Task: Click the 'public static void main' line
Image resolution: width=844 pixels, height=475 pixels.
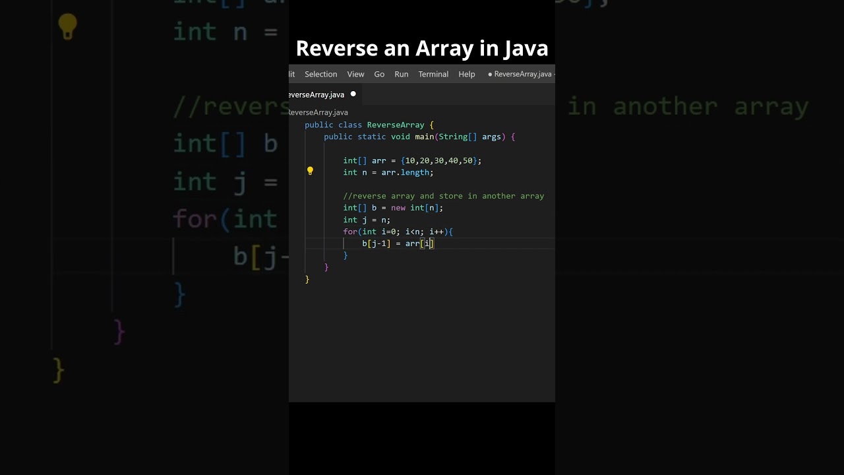Action: [419, 137]
